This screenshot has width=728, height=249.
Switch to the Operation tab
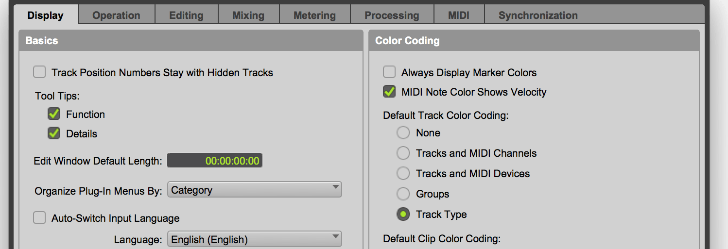click(116, 15)
